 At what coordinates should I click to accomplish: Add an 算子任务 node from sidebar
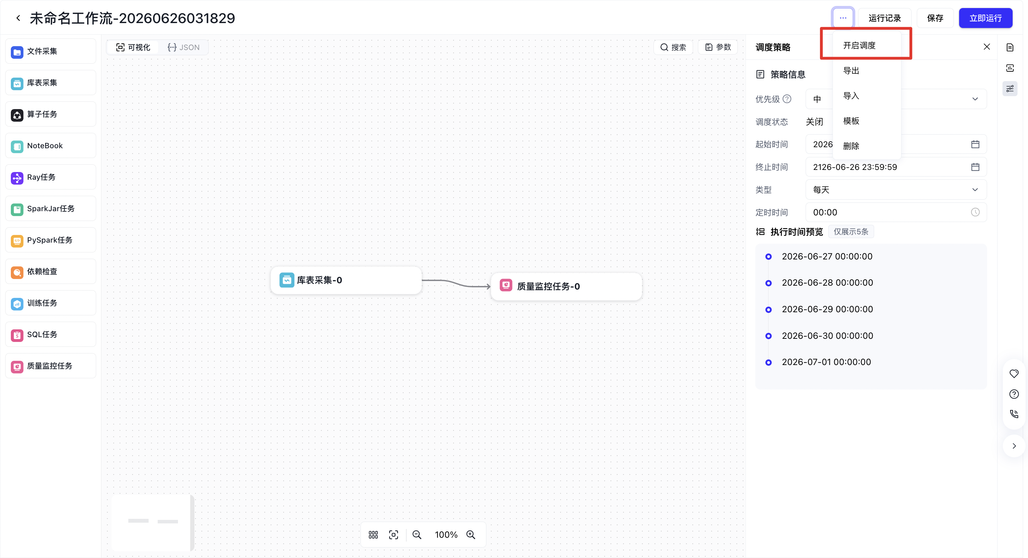[x=51, y=114]
